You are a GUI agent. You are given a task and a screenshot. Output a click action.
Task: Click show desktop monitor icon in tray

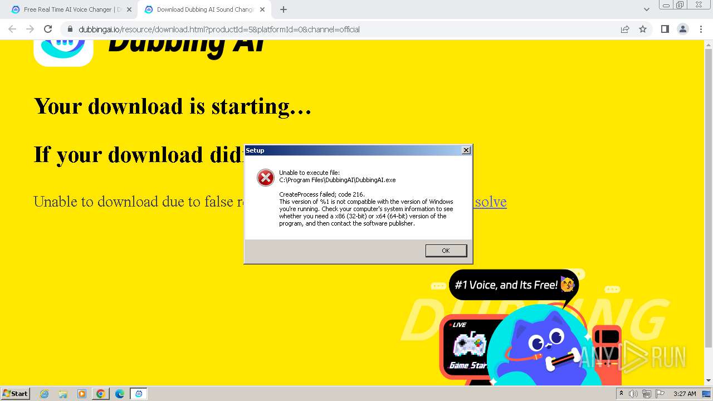pyautogui.click(x=706, y=394)
